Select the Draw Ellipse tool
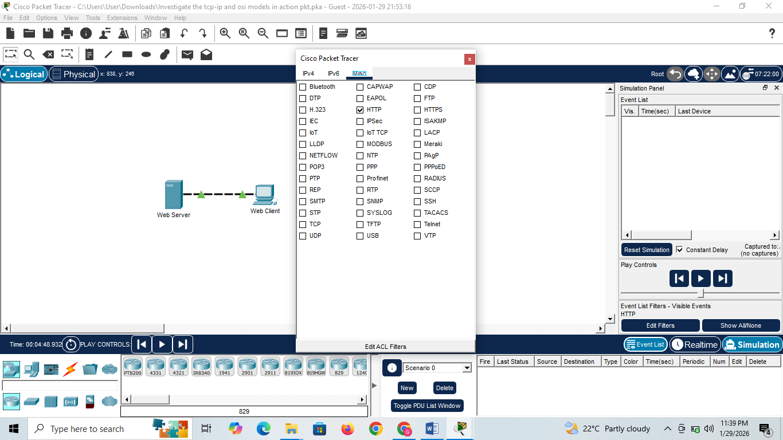This screenshot has height=440, width=783. (x=146, y=54)
